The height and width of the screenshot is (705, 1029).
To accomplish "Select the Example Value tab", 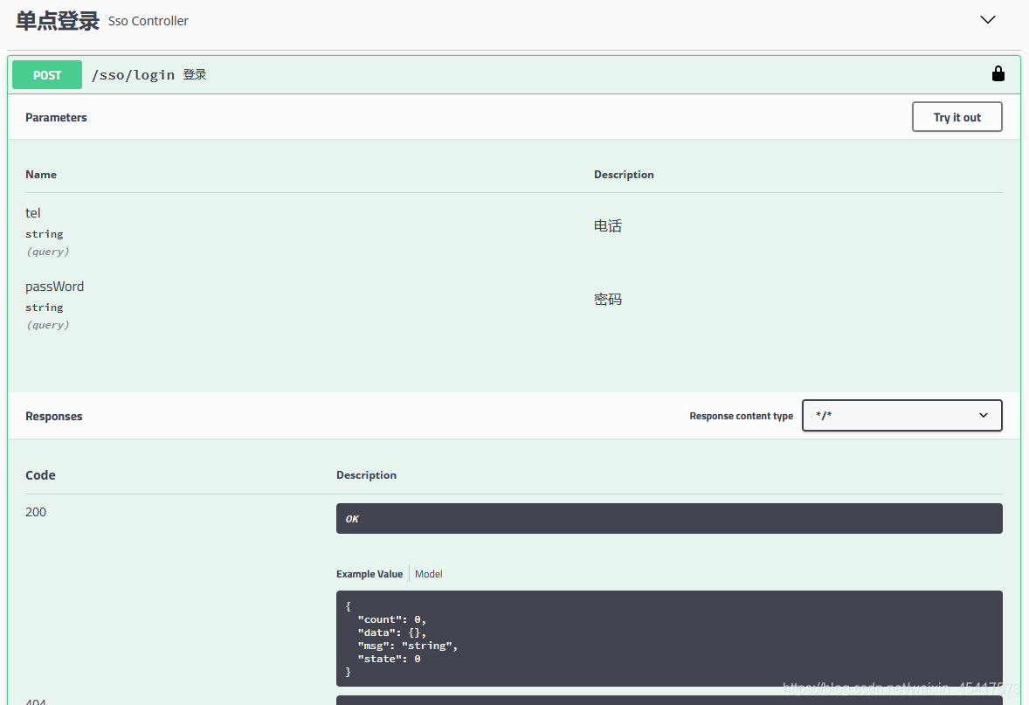I will click(369, 574).
